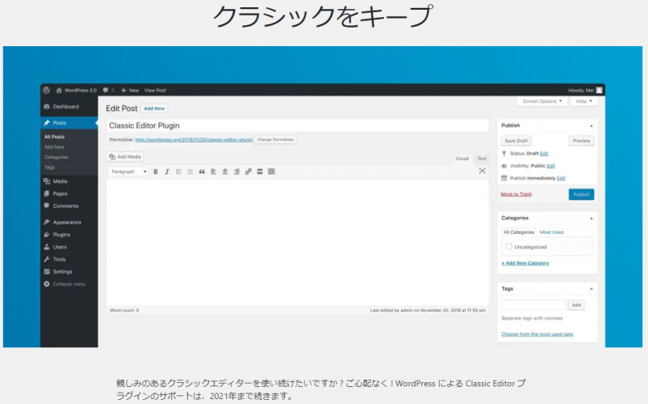Image resolution: width=648 pixels, height=404 pixels.
Task: Click the Tags input field
Action: point(534,305)
